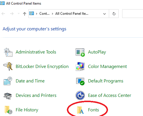The image size is (143, 116).
Task: Click the Control Panel icon in the address bar
Action: tap(32, 13)
